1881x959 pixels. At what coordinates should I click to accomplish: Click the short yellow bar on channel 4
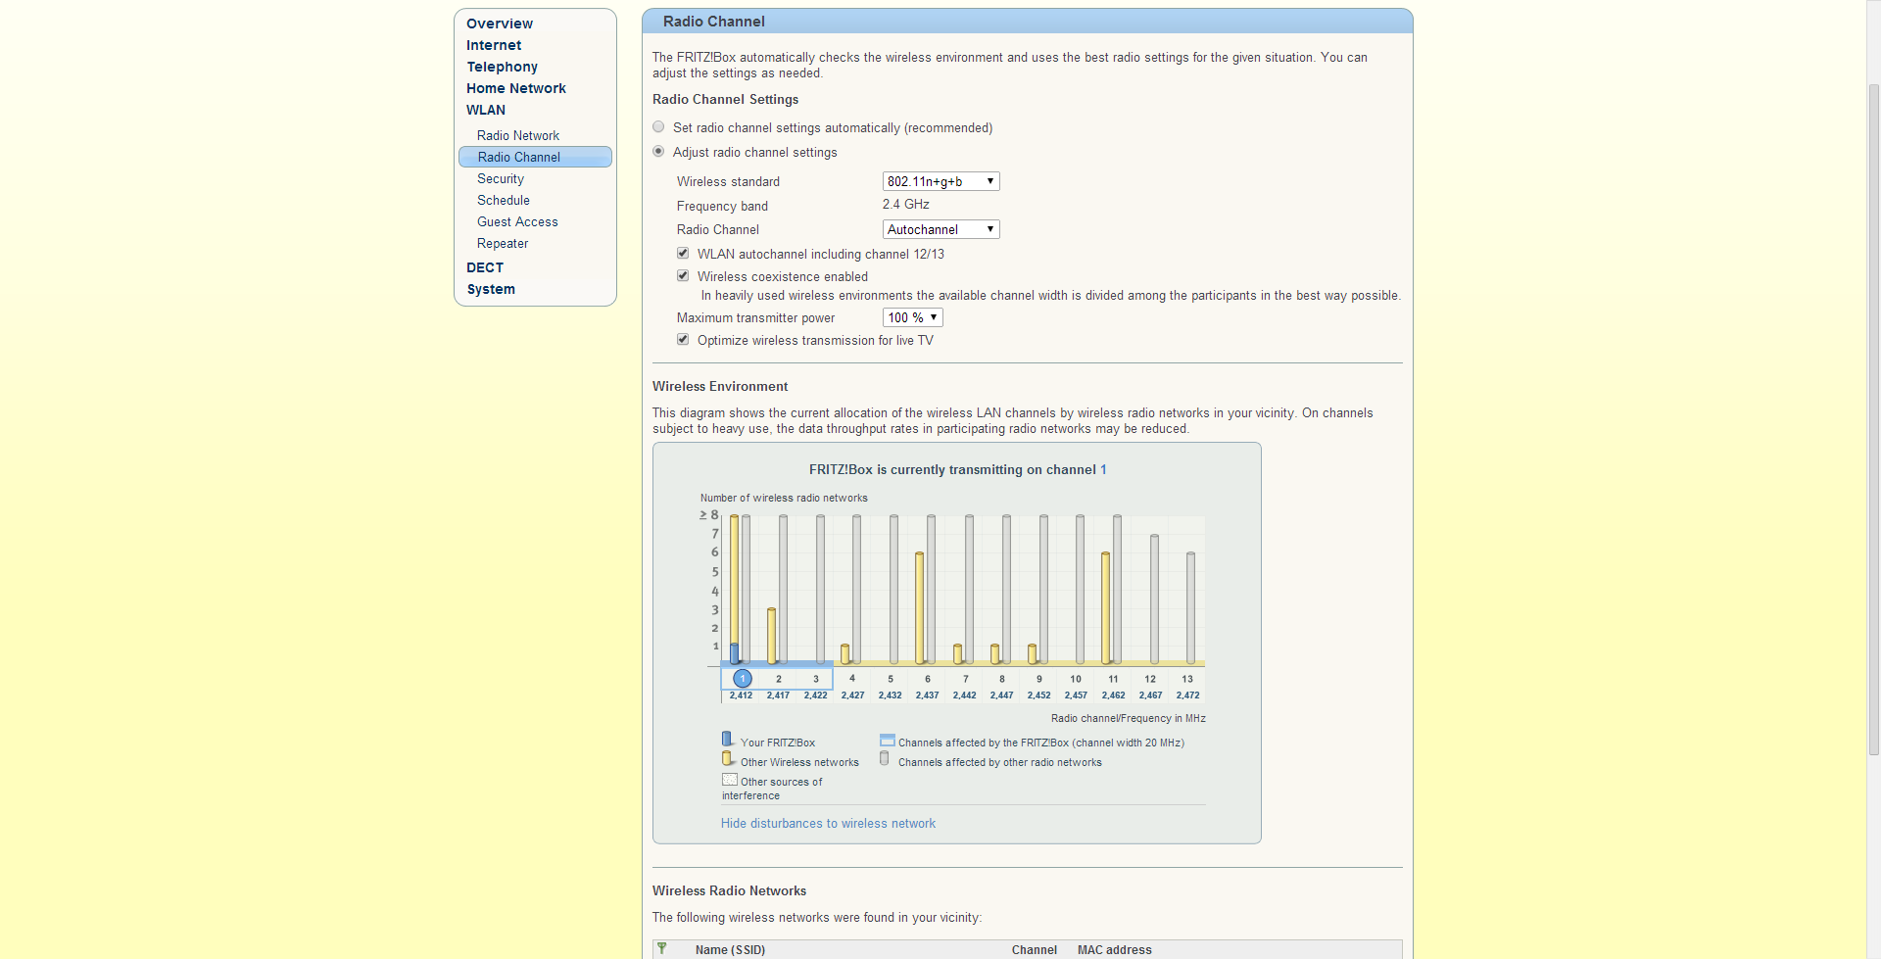[844, 654]
